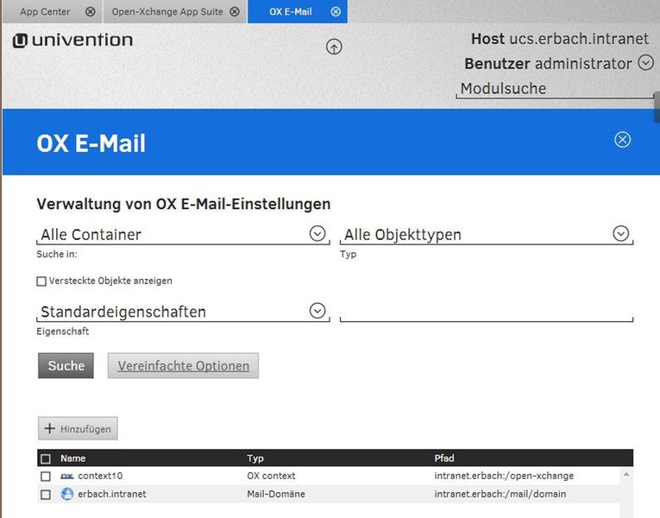
Task: Open the erbach.intranet entry
Action: [x=112, y=494]
